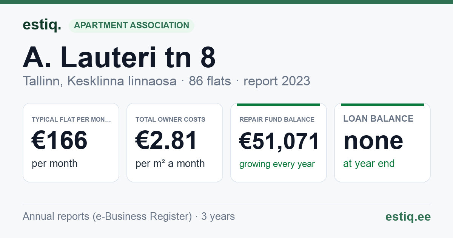Click the estiq. logo text
Screen dimensions: 453x238
point(42,25)
